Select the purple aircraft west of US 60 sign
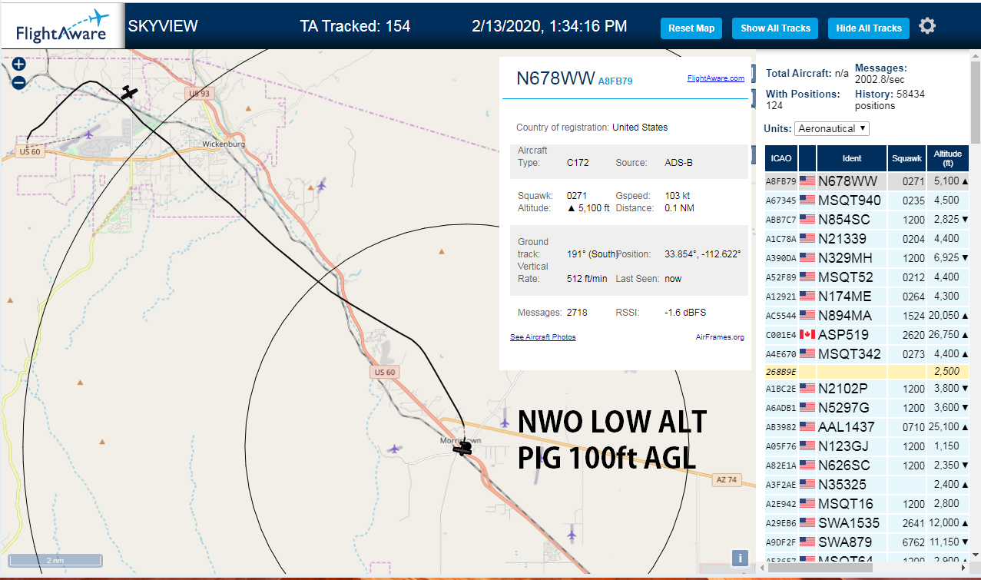Viewport: 981px width, 580px height. point(88,134)
